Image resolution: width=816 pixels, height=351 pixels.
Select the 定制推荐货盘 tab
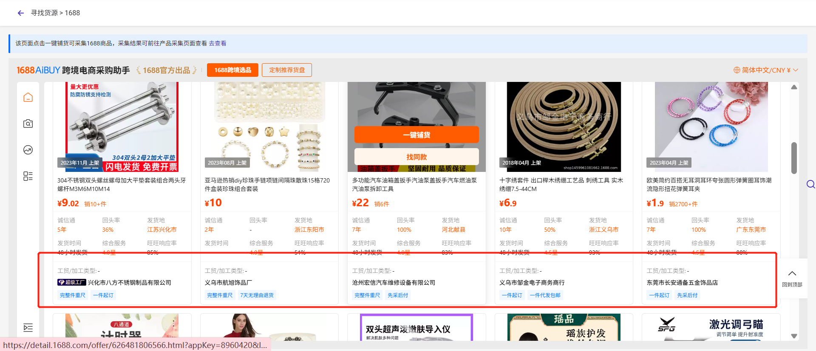(x=287, y=70)
